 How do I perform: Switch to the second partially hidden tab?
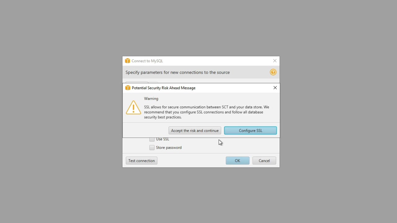[153, 83]
